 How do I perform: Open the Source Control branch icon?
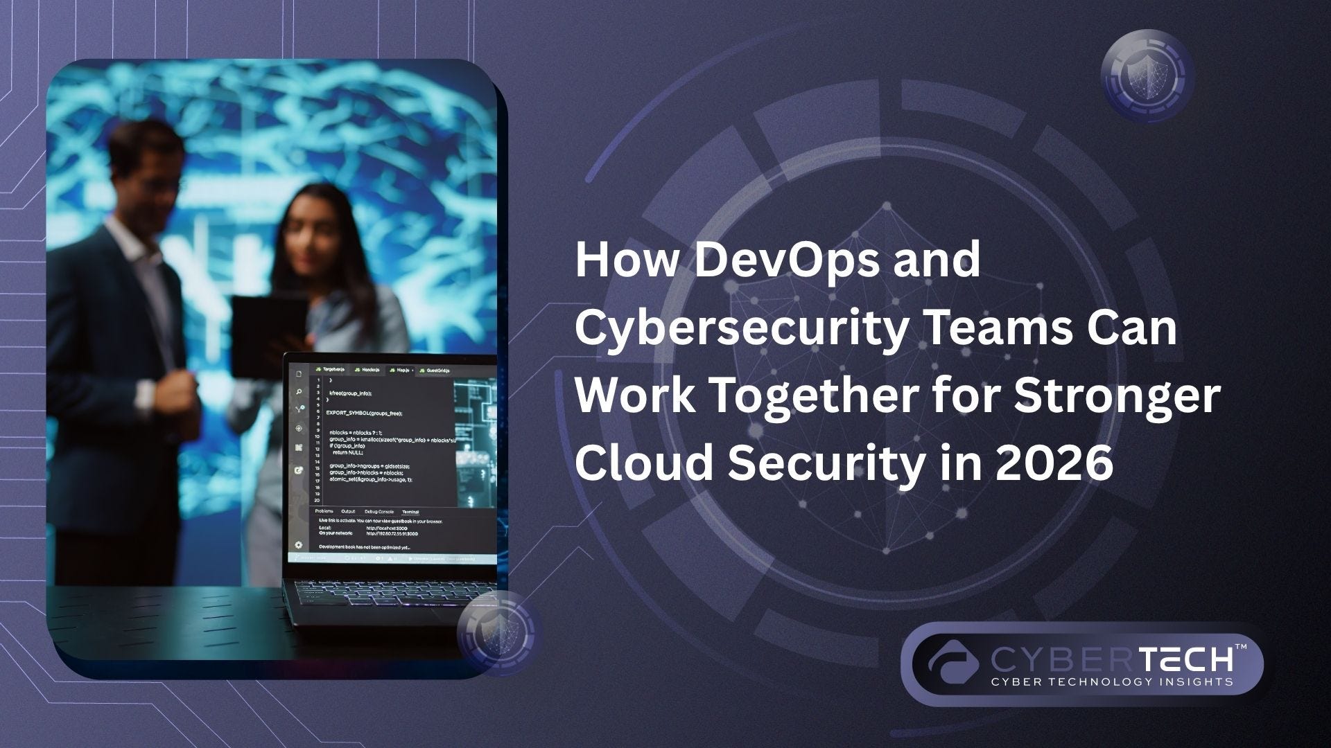point(299,410)
